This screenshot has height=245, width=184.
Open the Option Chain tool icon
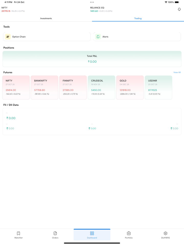coord(8,37)
